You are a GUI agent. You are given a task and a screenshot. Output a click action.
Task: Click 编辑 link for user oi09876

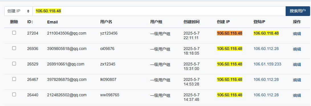point(297,49)
